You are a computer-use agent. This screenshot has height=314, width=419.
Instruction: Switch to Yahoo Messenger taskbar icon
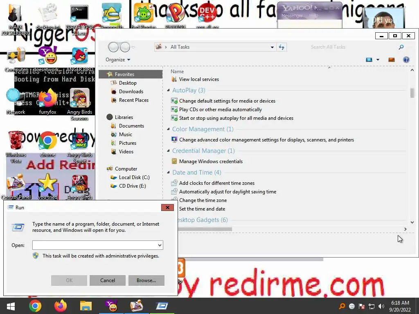[111, 306]
